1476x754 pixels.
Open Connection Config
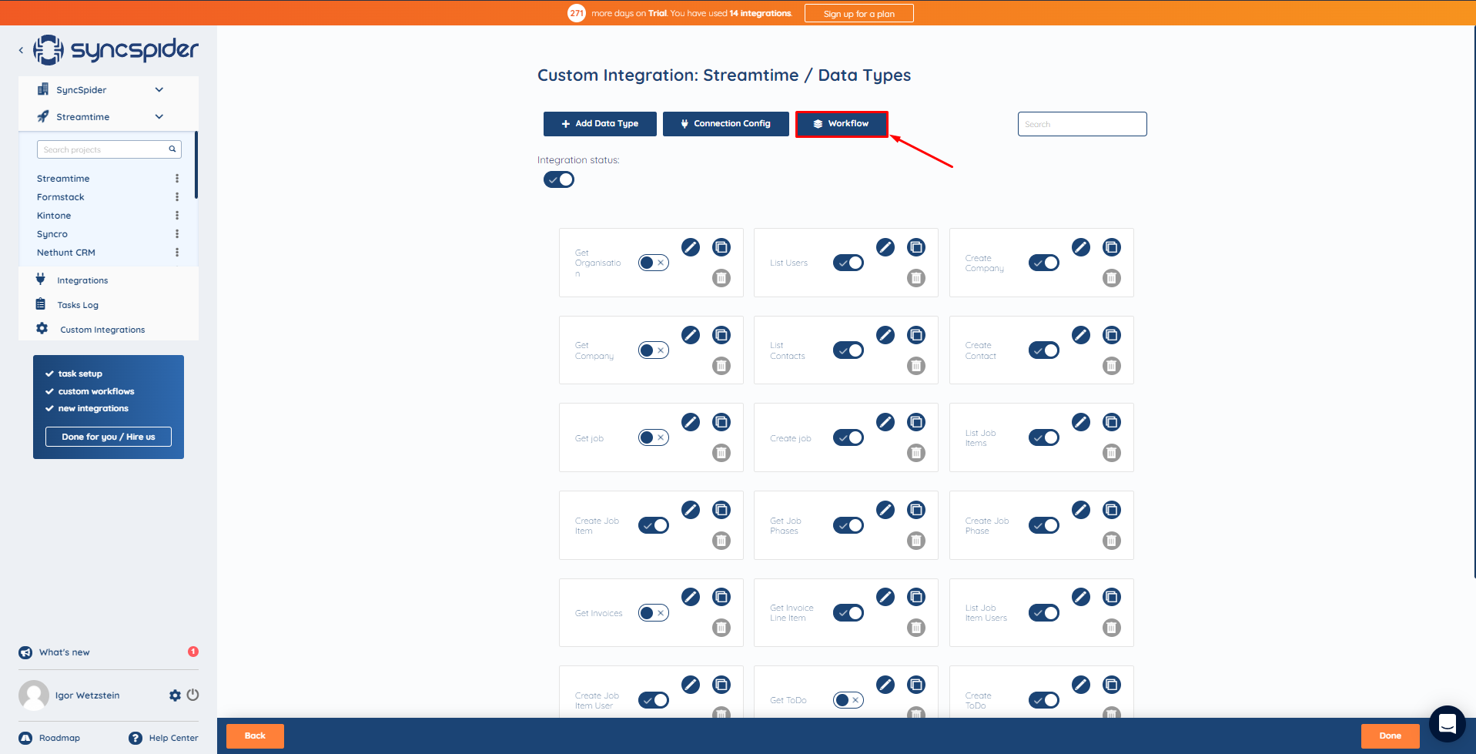pyautogui.click(x=725, y=124)
